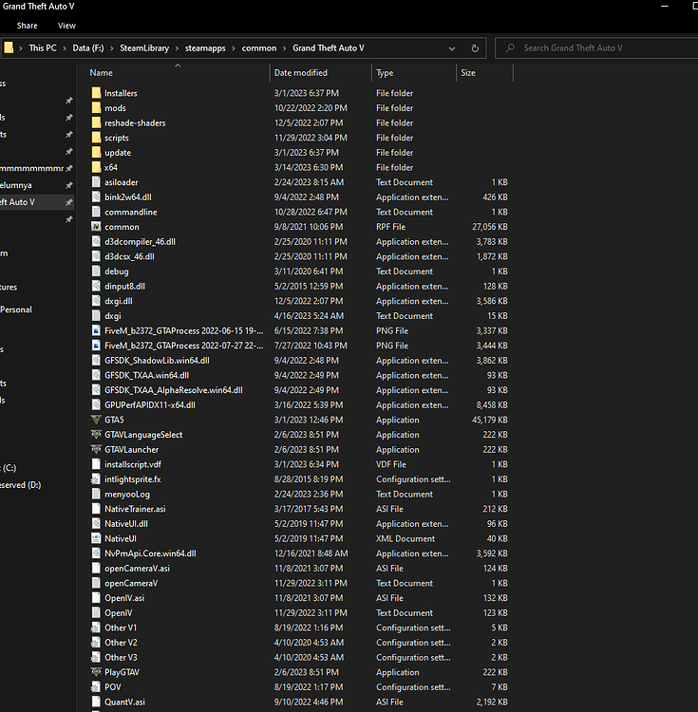Expand the chevron after 'SteamLibrary' breadcrumb
This screenshot has height=712, width=698.
pos(176,47)
